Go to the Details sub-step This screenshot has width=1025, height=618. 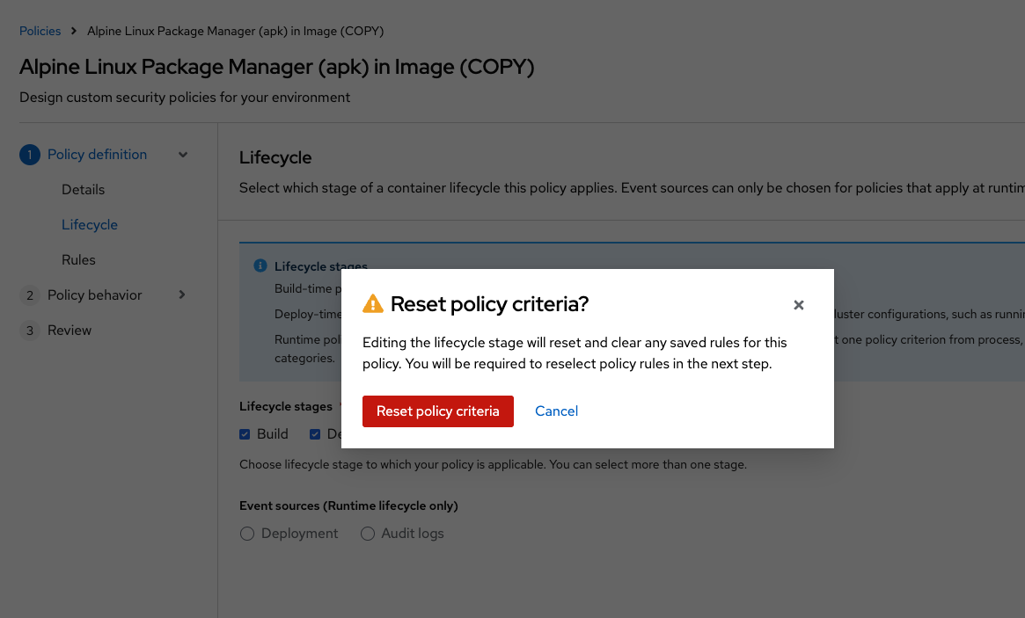coord(83,190)
